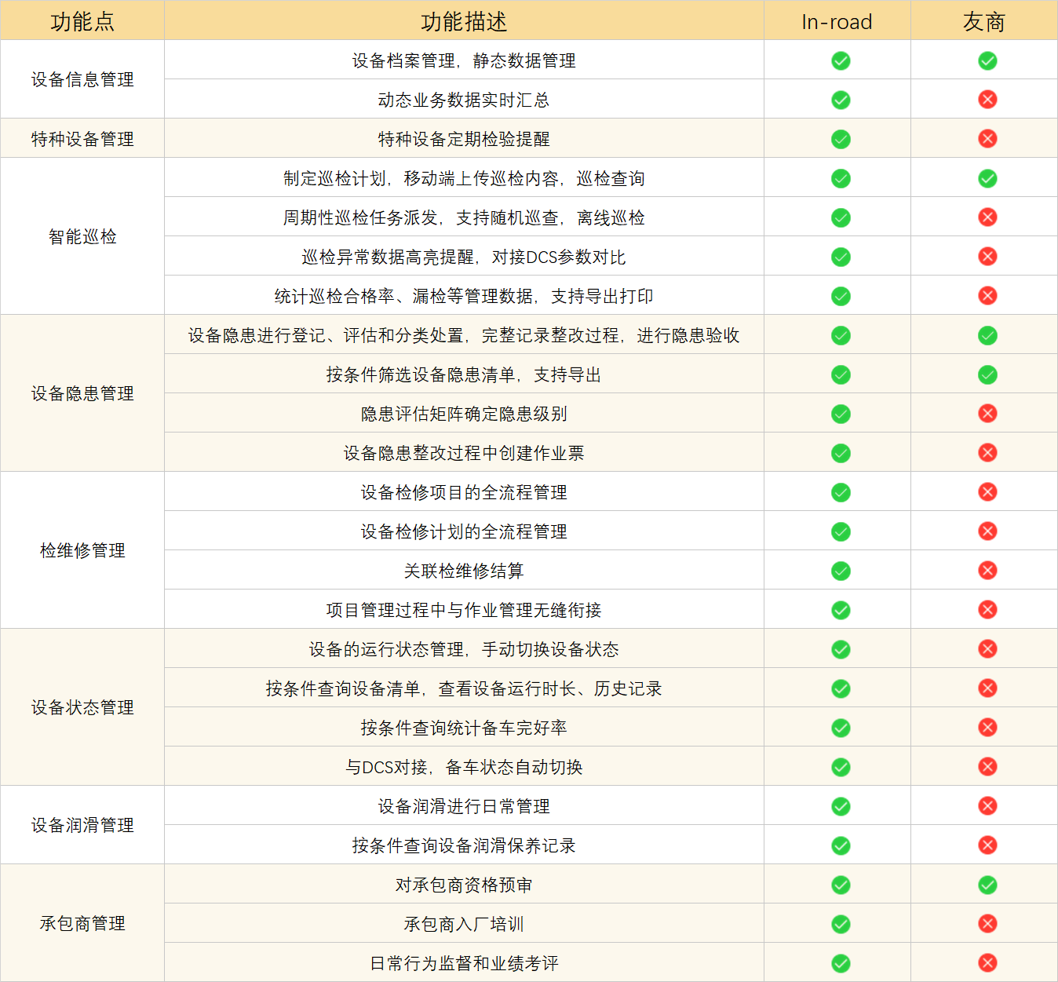Click the 智能巡检 category cell
This screenshot has height=982, width=1058.
click(82, 236)
